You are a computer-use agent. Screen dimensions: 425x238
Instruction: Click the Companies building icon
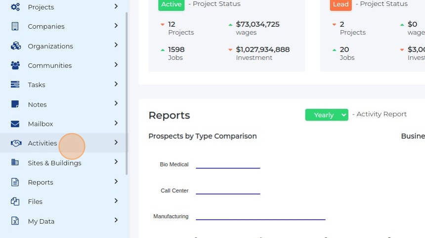coord(15,26)
